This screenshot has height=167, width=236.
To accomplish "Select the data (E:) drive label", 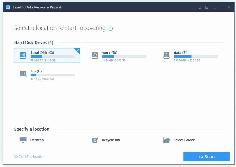I will click(181, 53).
